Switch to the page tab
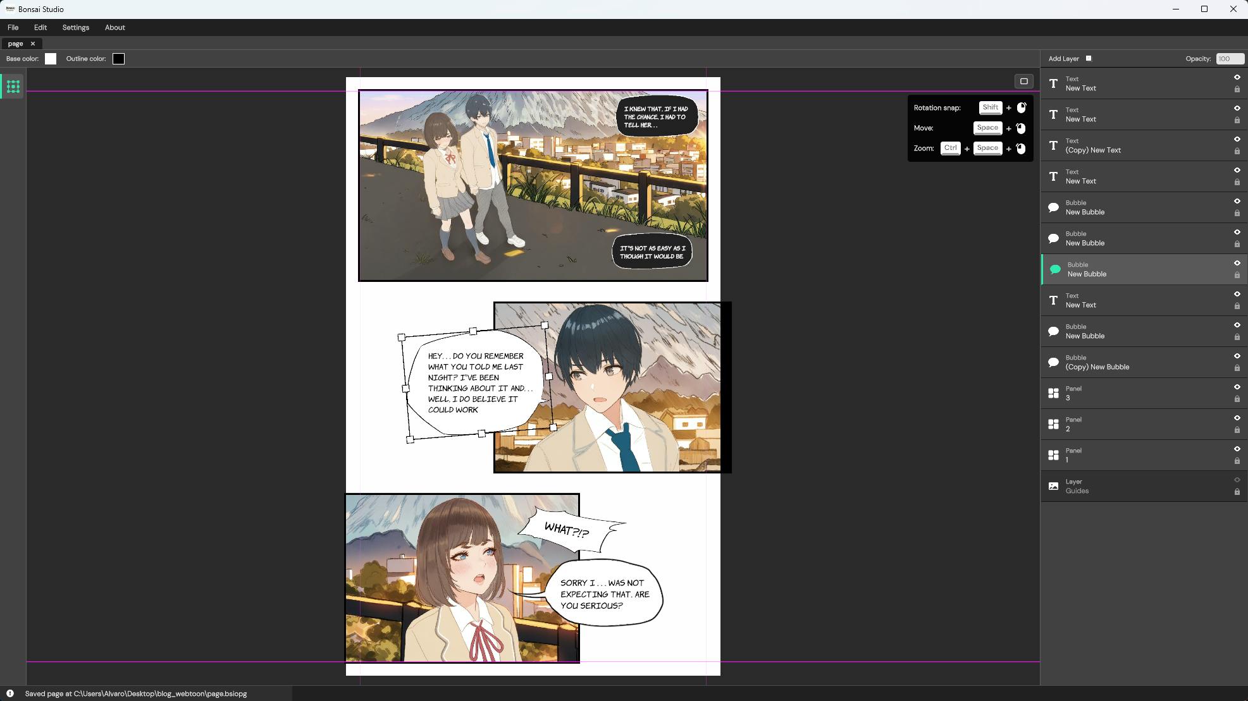Viewport: 1248px width, 701px height. coord(16,44)
